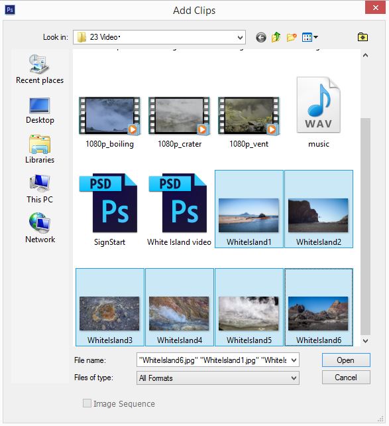Click the favorites folder star icon
This screenshot has height=426, width=389.
tap(362, 37)
